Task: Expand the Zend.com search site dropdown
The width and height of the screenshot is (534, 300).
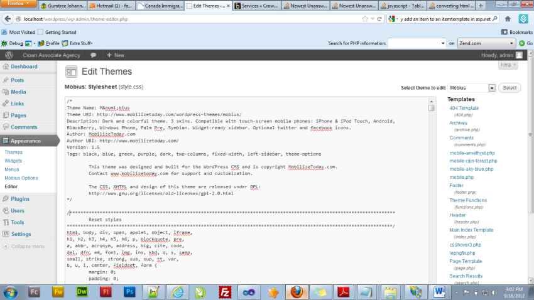Action: (512, 43)
